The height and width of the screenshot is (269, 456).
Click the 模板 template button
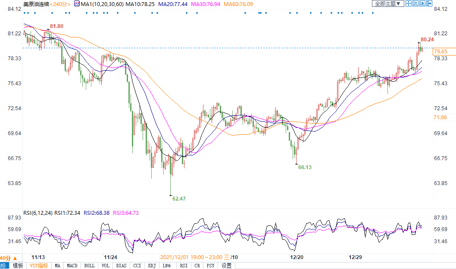coord(18,266)
